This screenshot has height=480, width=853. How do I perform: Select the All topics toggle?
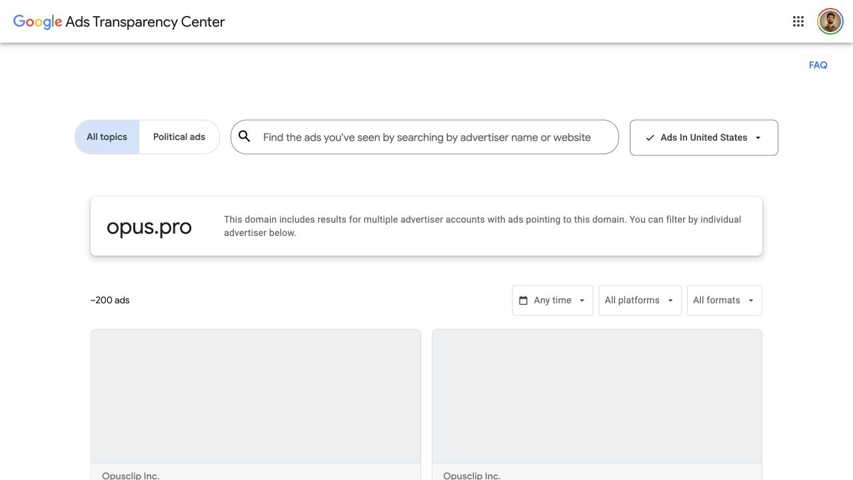tap(107, 137)
